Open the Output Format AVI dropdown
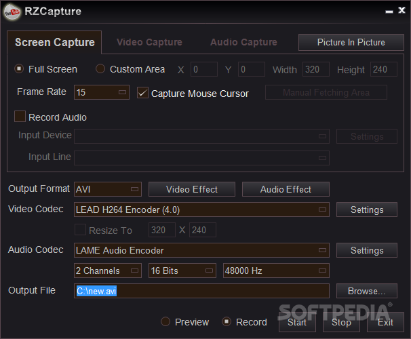The width and height of the screenshot is (411, 339). pos(108,189)
